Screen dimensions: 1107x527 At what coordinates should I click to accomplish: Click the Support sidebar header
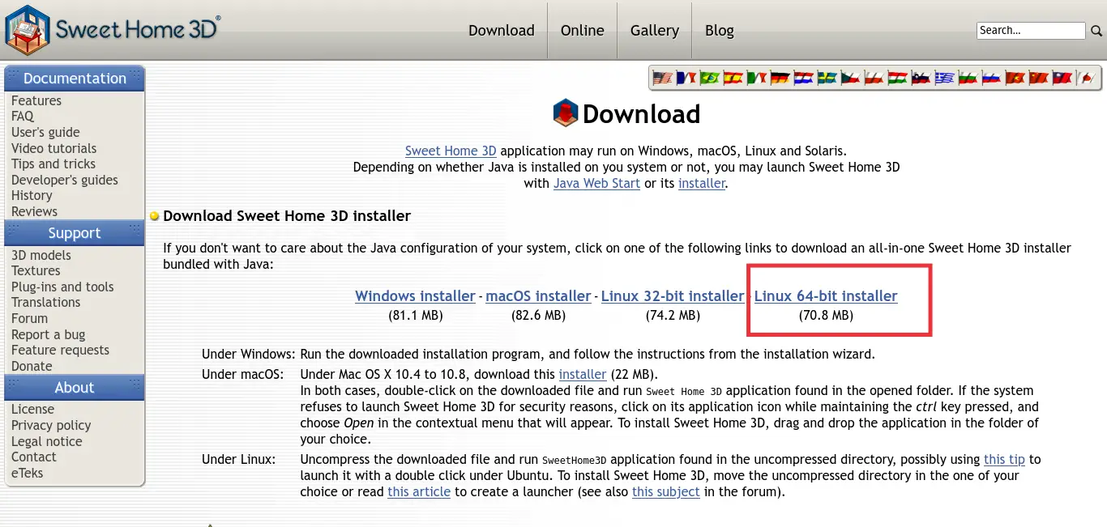click(75, 233)
